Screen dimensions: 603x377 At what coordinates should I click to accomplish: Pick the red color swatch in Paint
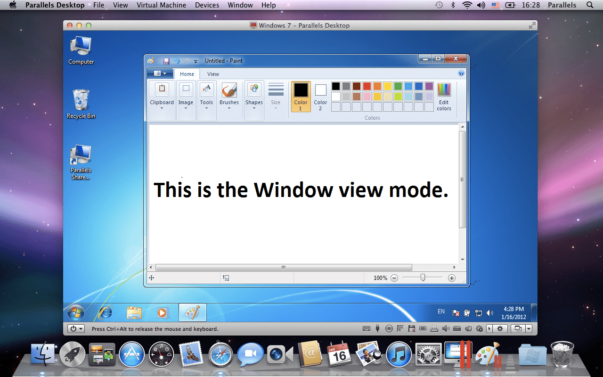pyautogui.click(x=367, y=86)
